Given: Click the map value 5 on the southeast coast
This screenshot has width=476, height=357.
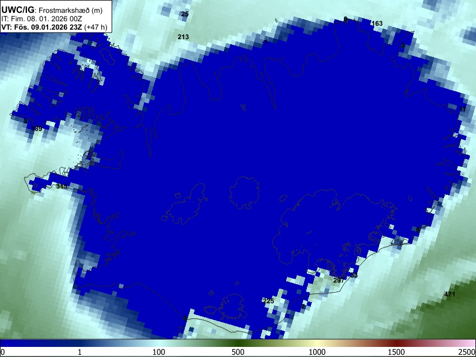Looking at the screenshot, I should [x=418, y=230].
